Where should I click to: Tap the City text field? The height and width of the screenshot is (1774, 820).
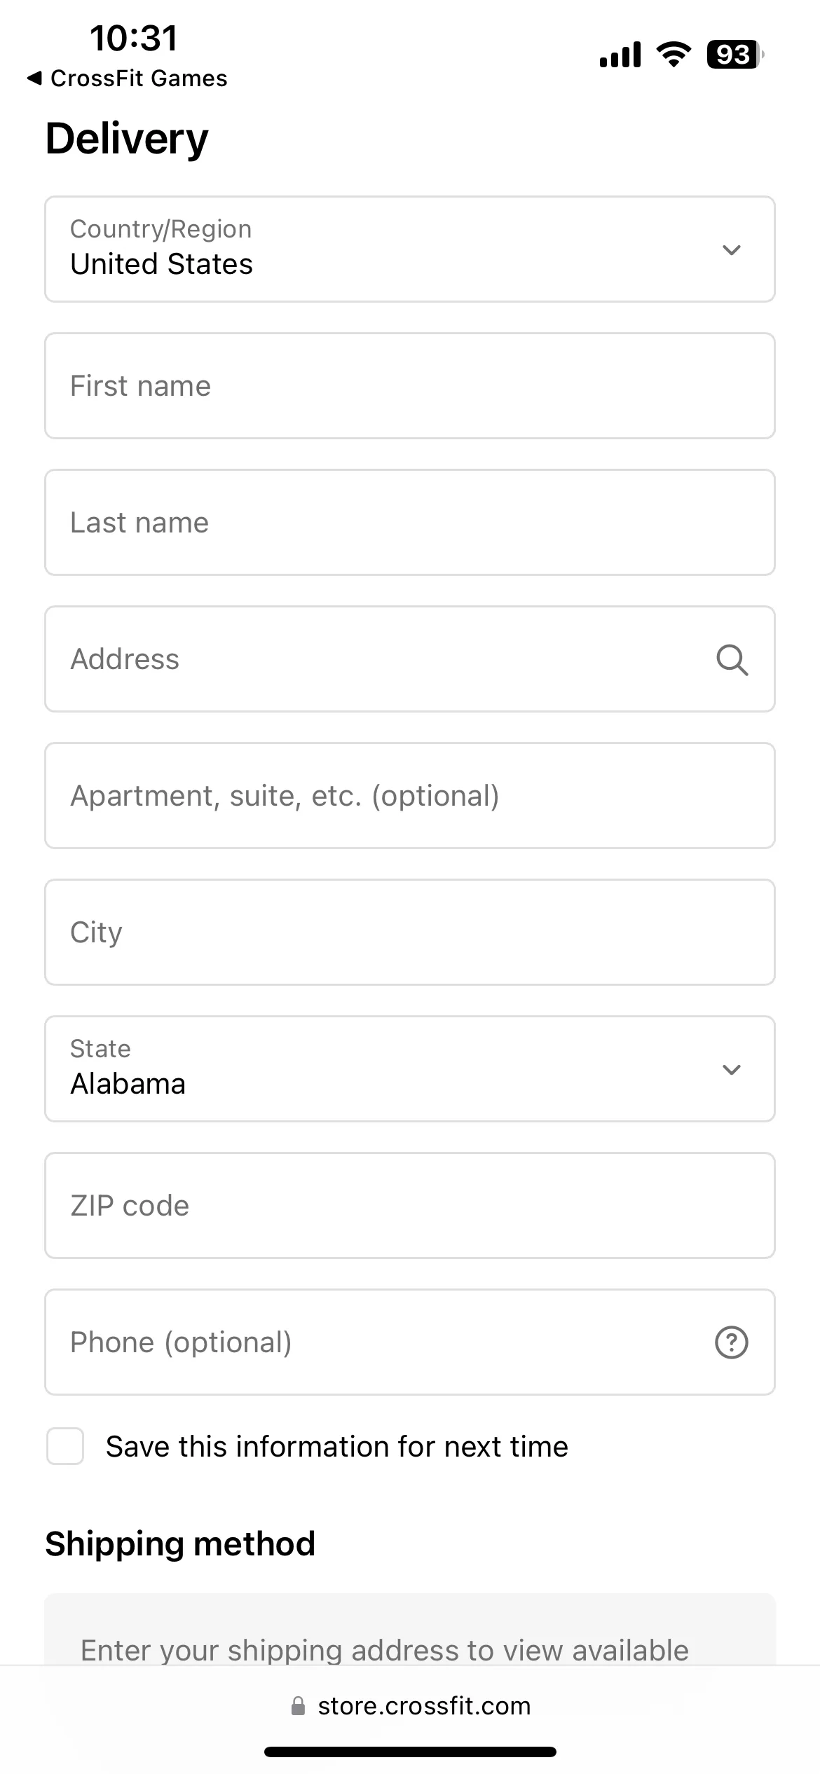410,933
